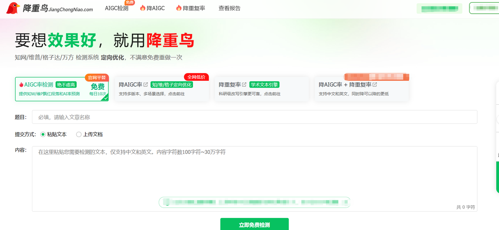This screenshot has width=499, height=230.
Task: Click the external link icon next to 降重复率 on its card
Action: click(244, 85)
